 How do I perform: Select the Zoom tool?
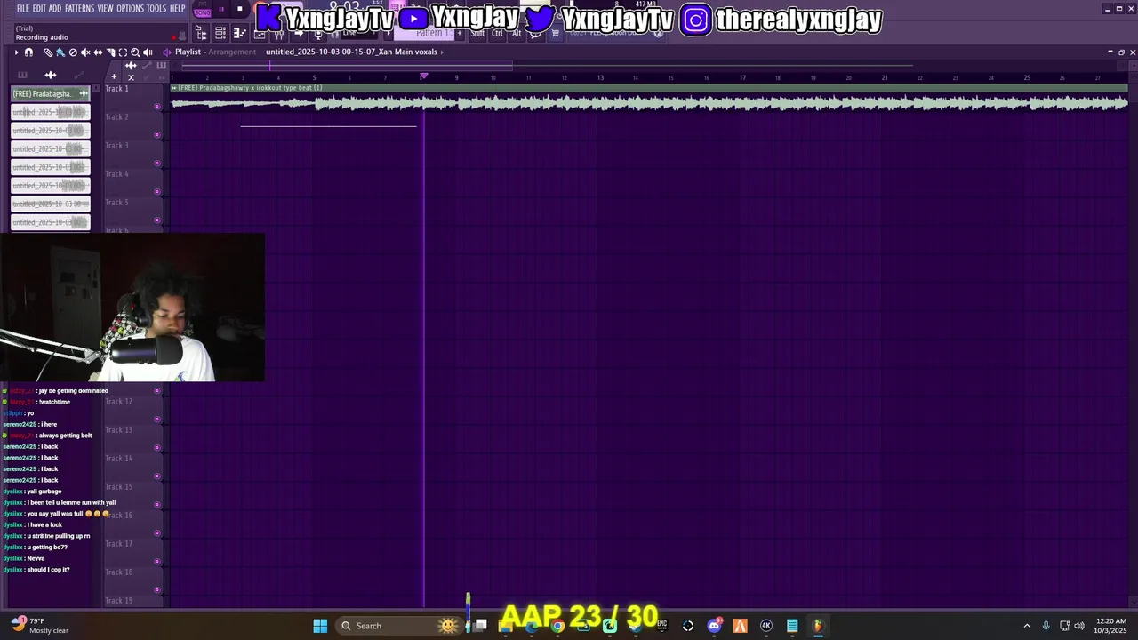(x=135, y=52)
